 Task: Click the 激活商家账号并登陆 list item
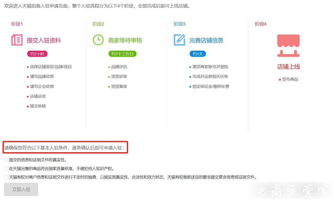pos(210,67)
